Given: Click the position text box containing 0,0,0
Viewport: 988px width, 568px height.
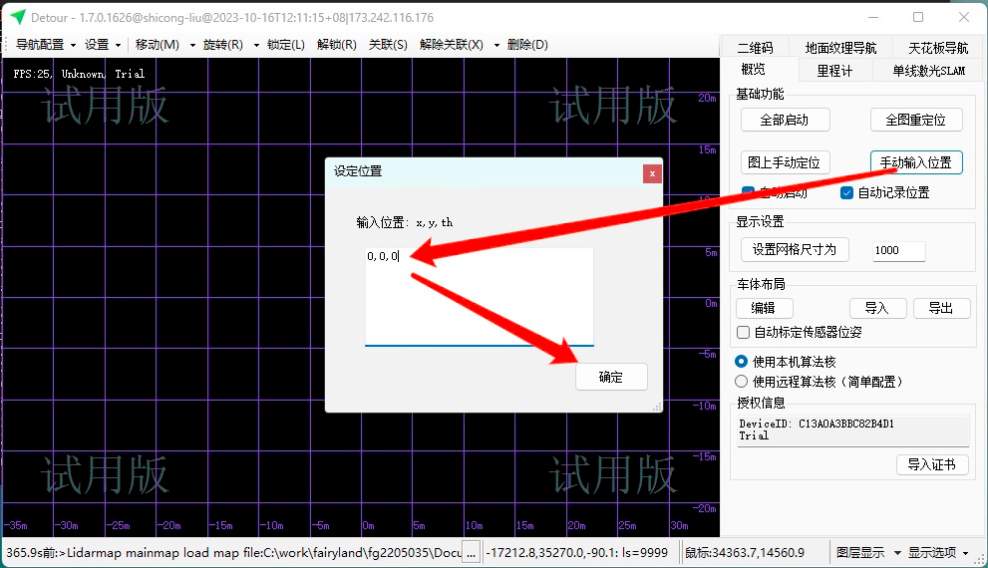Looking at the screenshot, I should 479,295.
